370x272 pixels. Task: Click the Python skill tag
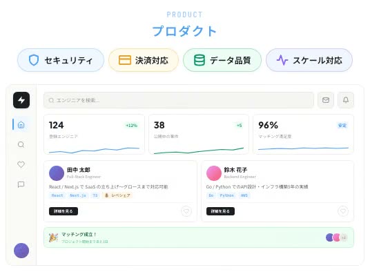point(227,195)
